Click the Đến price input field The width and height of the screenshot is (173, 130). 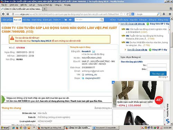[157, 69]
